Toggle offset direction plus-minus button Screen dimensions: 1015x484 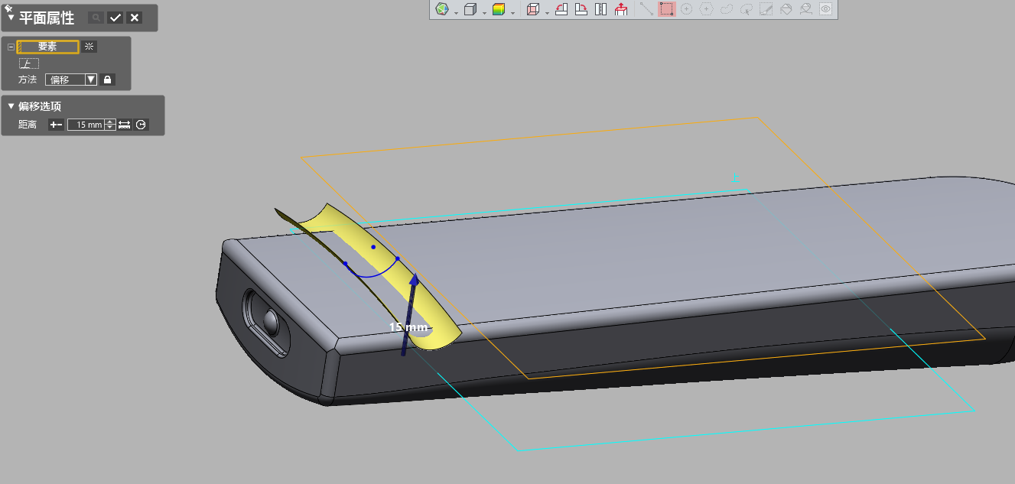pyautogui.click(x=56, y=125)
